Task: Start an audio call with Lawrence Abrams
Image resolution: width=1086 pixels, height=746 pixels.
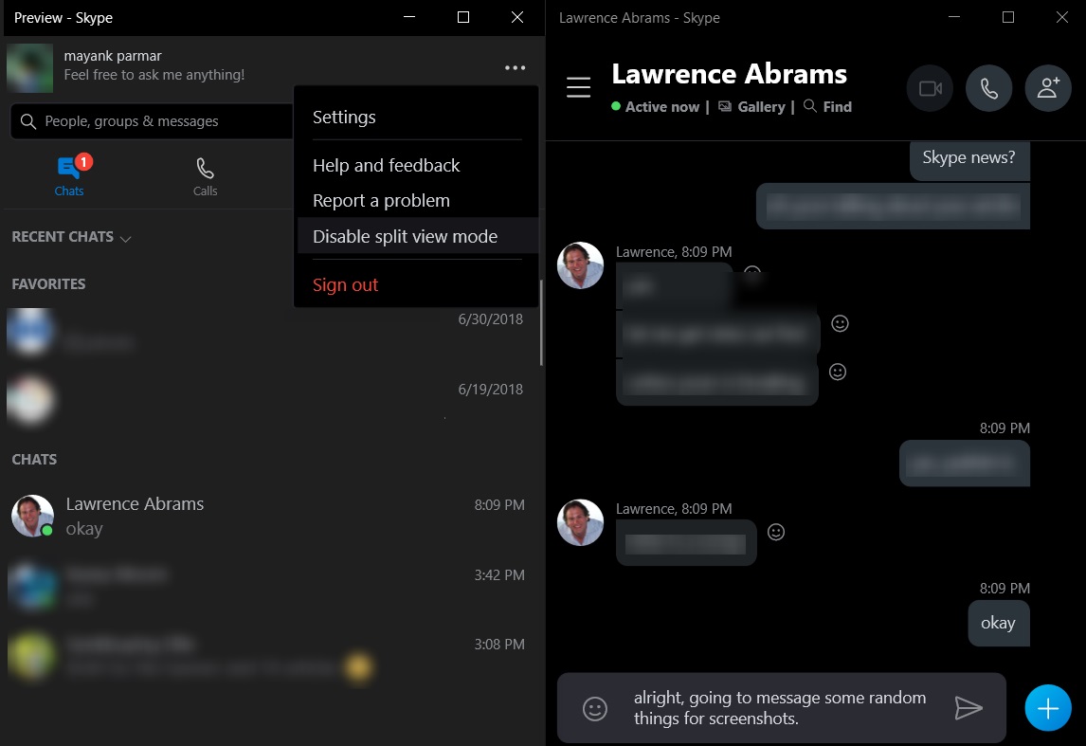Action: [x=988, y=88]
